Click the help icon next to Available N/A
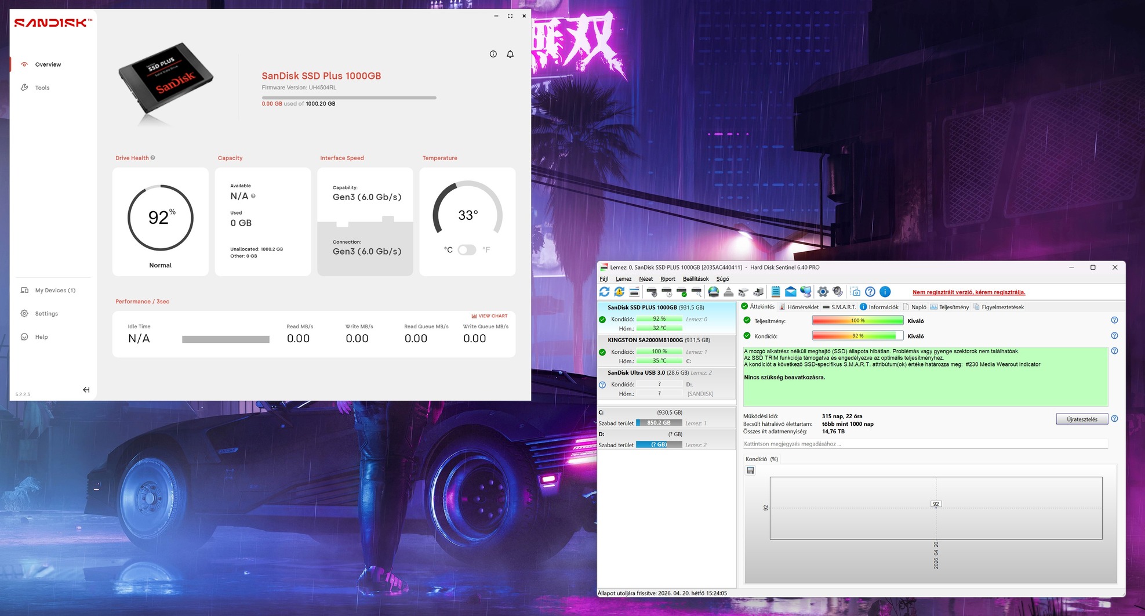This screenshot has width=1145, height=616. [x=253, y=196]
